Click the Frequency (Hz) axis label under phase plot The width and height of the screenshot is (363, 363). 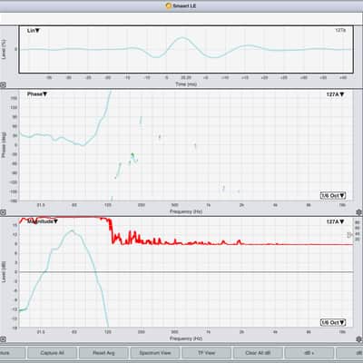pos(186,211)
